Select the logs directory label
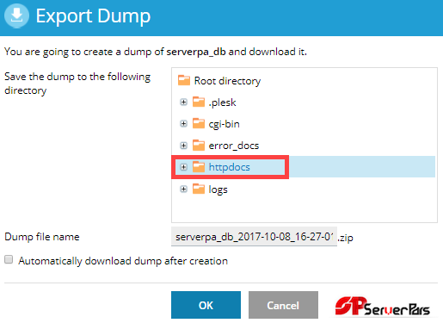This screenshot has width=443, height=323. (218, 189)
